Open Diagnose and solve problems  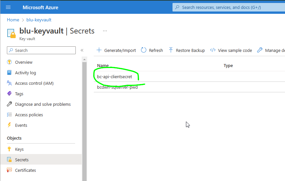(43, 104)
